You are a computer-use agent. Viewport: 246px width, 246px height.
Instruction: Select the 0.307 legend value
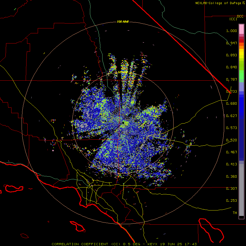232,189
